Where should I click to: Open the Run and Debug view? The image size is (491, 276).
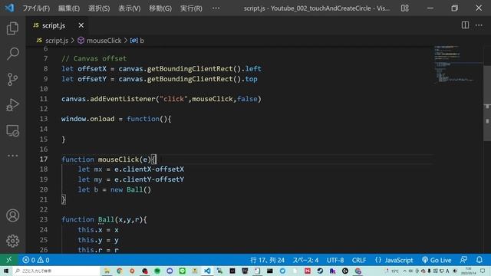pyautogui.click(x=12, y=105)
